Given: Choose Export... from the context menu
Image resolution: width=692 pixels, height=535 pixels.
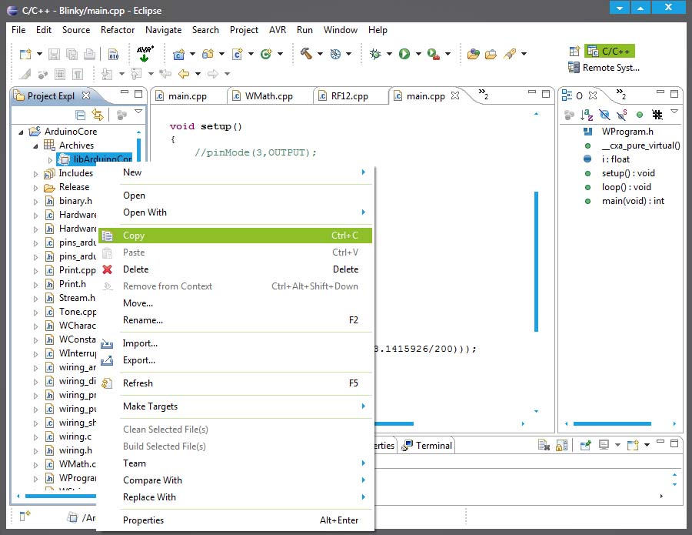Looking at the screenshot, I should point(235,360).
